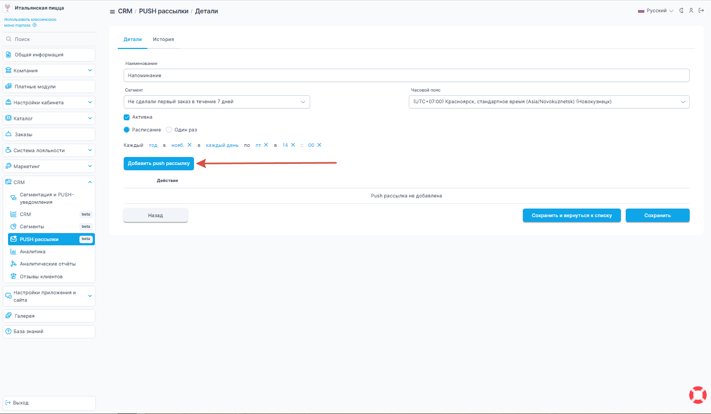711x414 pixels.
Task: Open the user profile icon
Action: point(691,11)
